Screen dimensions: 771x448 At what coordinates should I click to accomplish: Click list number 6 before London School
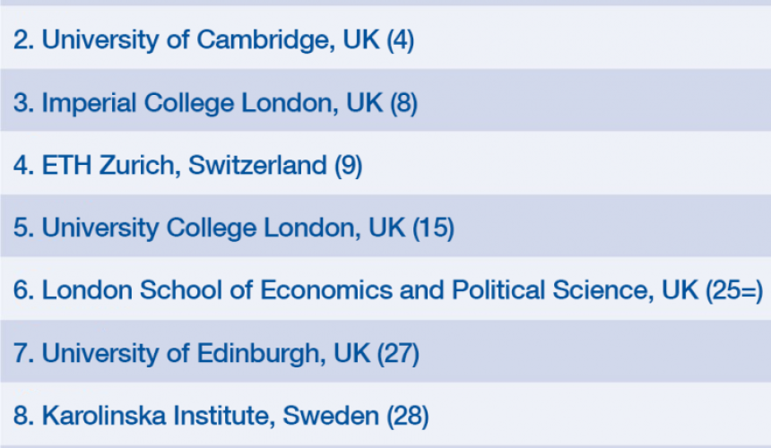[x=23, y=290]
